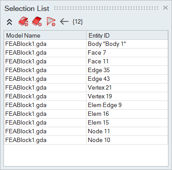172x170 pixels.
Task: Select the Edge 43 row
Action: pyautogui.click(x=86, y=79)
